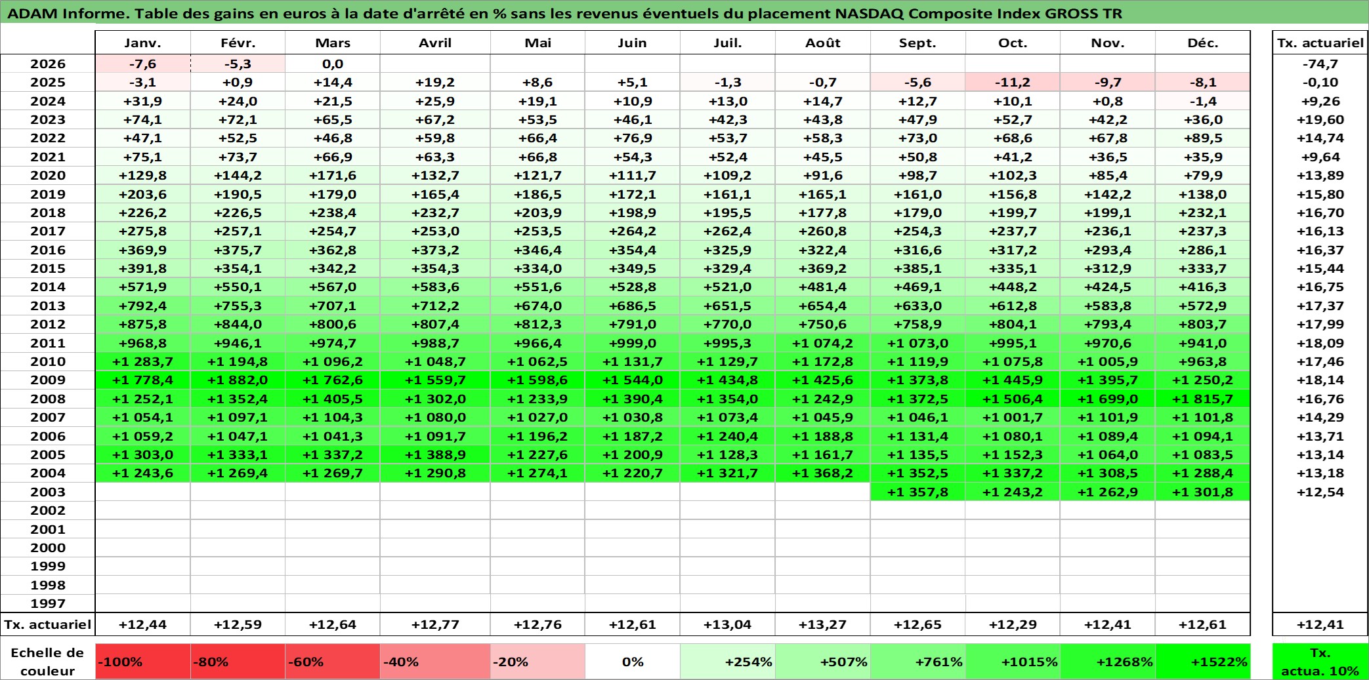1369x680 pixels.
Task: Click the -5,3 cell for February 2026
Action: (x=238, y=64)
